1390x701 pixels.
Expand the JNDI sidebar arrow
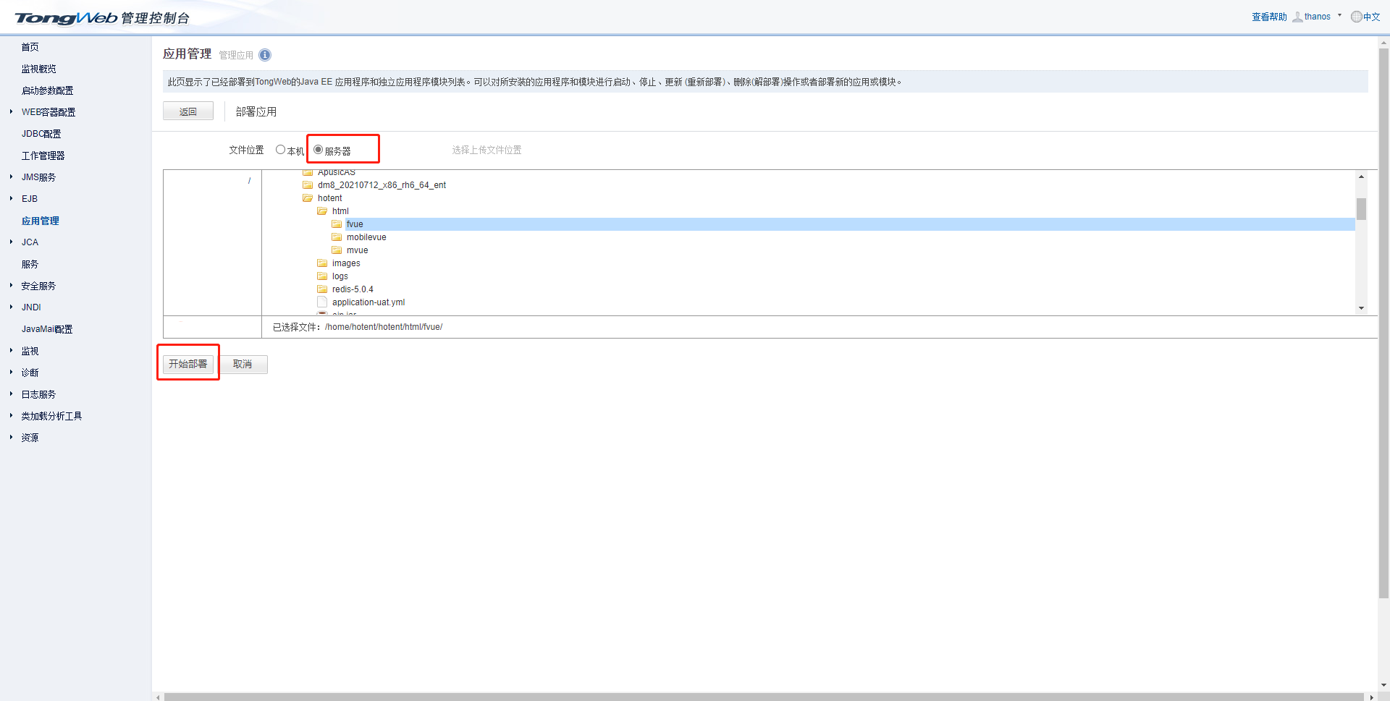(x=11, y=307)
